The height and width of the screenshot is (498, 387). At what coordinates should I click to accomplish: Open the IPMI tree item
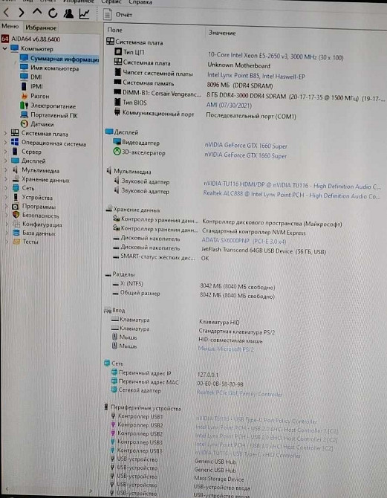[36, 86]
